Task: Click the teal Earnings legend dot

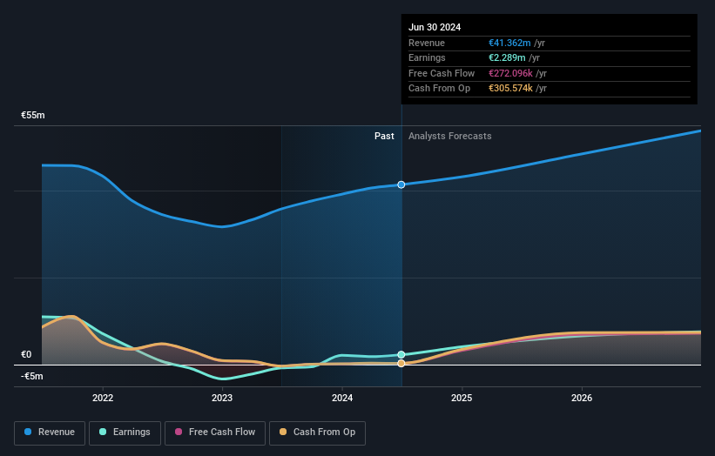Action: (x=103, y=432)
